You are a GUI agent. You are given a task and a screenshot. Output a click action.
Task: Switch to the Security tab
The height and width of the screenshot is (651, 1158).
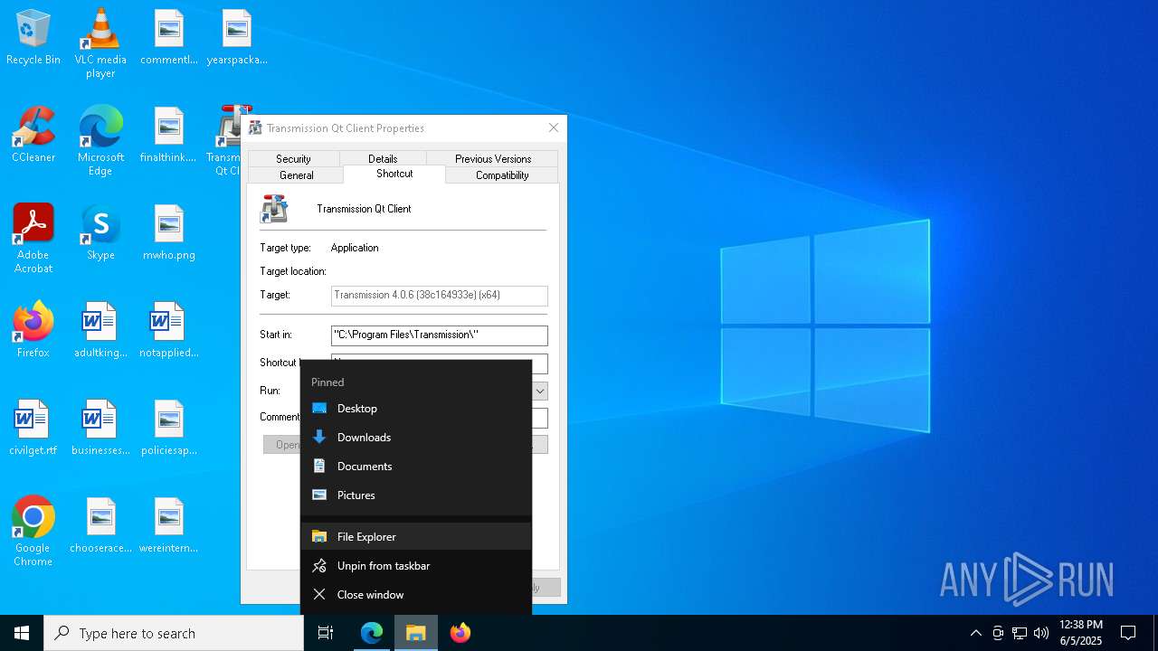[x=293, y=158]
